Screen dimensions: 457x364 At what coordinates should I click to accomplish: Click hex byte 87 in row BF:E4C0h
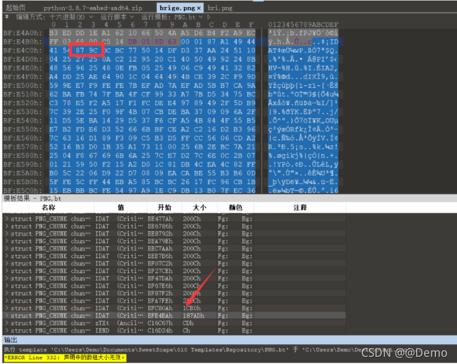tap(80, 50)
